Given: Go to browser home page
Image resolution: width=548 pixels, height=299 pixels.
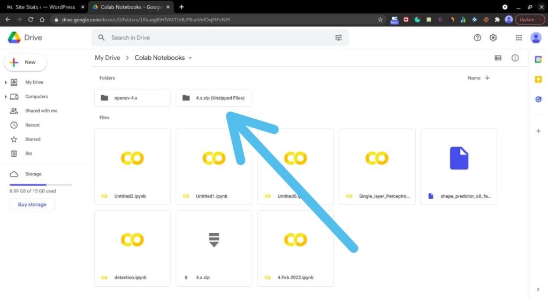Looking at the screenshot, I should click(42, 20).
